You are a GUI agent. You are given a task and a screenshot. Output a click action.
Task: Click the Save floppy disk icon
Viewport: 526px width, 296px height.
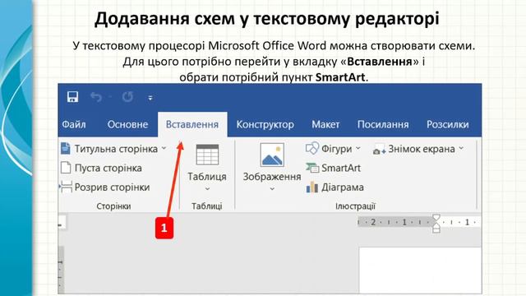(x=73, y=97)
